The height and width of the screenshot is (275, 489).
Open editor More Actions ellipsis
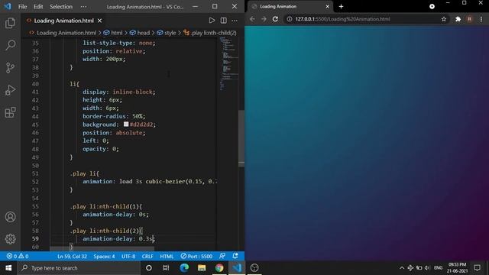click(x=235, y=21)
